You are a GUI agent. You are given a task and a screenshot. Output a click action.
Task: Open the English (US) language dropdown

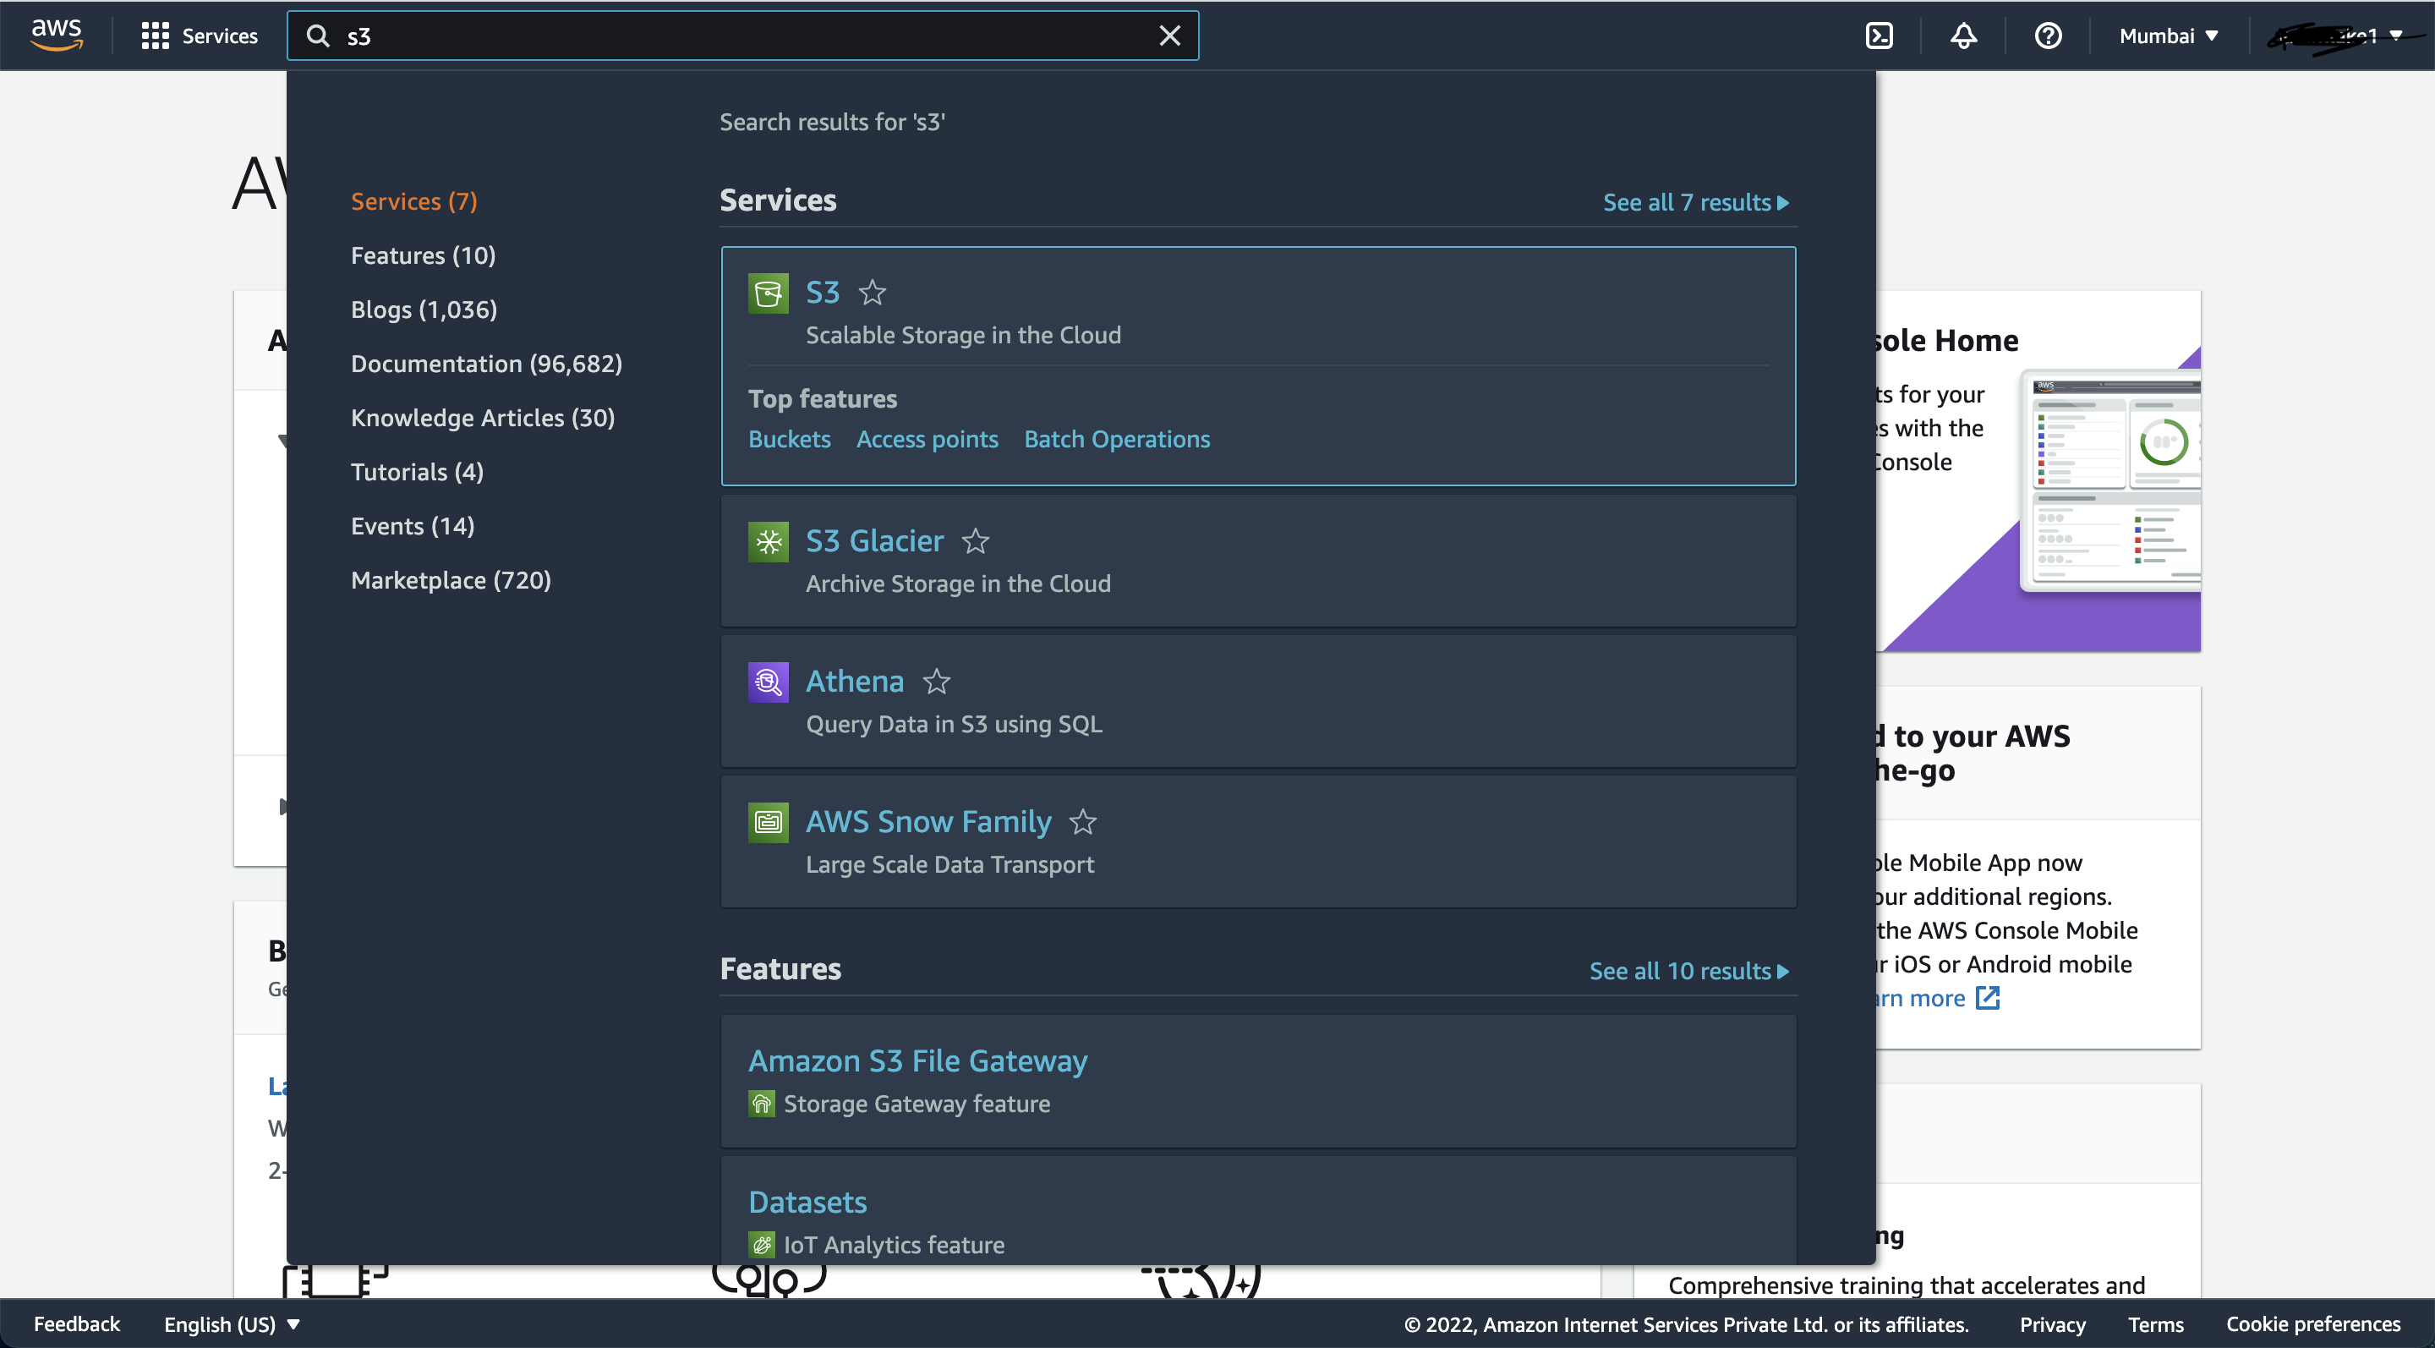pos(232,1323)
